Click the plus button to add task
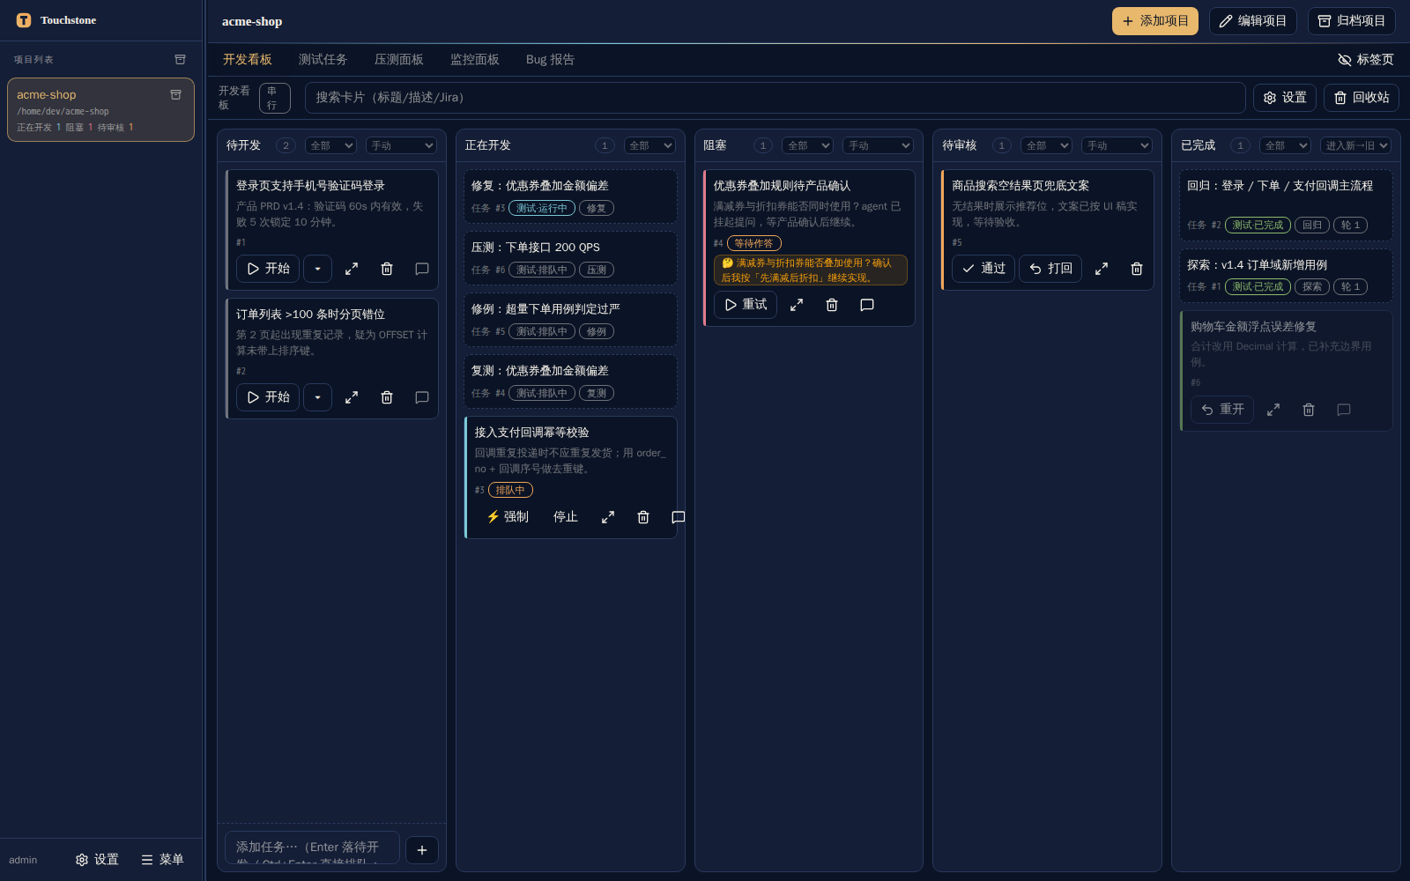Image resolution: width=1410 pixels, height=881 pixels. tap(422, 850)
